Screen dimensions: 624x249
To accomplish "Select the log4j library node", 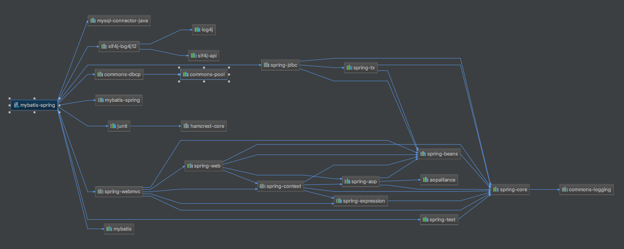I will click(204, 30).
